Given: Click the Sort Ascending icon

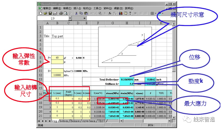Looking at the screenshot, I should coord(115,13).
